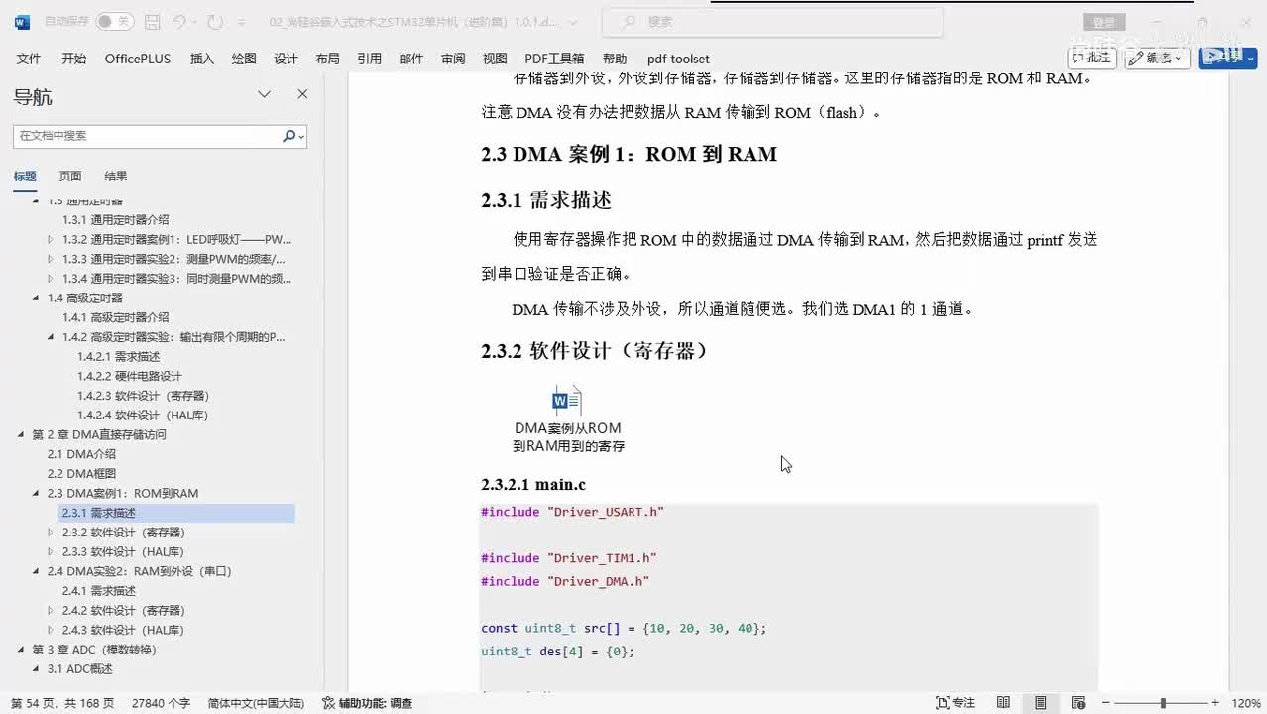Expand the 2.3.3 软件设计（HAL库） node

(51, 552)
